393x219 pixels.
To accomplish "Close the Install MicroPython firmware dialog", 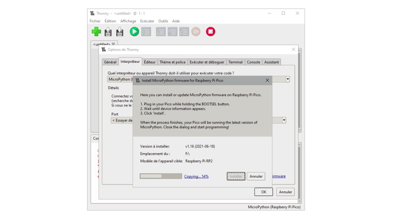I will (267, 80).
